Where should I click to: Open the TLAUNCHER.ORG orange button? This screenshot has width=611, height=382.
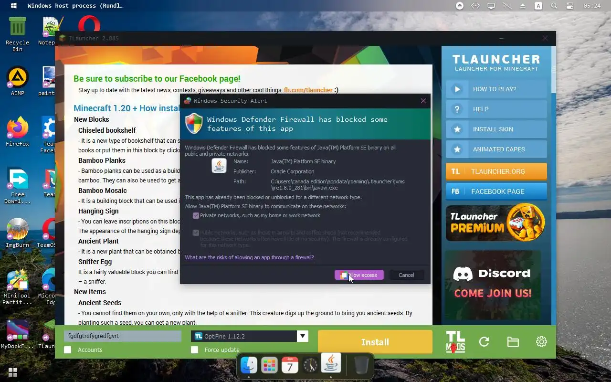(496, 171)
